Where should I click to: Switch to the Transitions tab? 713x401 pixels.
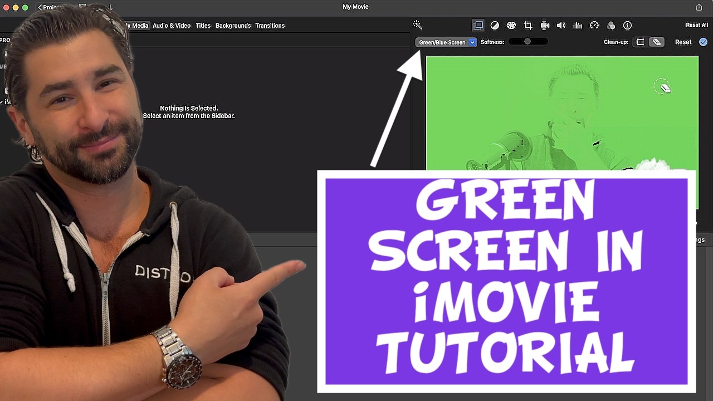(x=270, y=26)
